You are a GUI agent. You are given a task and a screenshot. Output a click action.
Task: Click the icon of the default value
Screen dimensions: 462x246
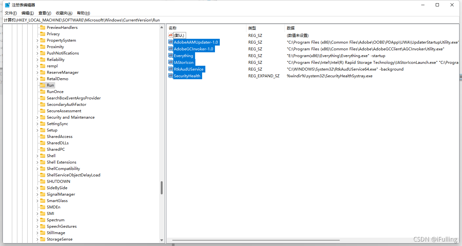(171, 35)
